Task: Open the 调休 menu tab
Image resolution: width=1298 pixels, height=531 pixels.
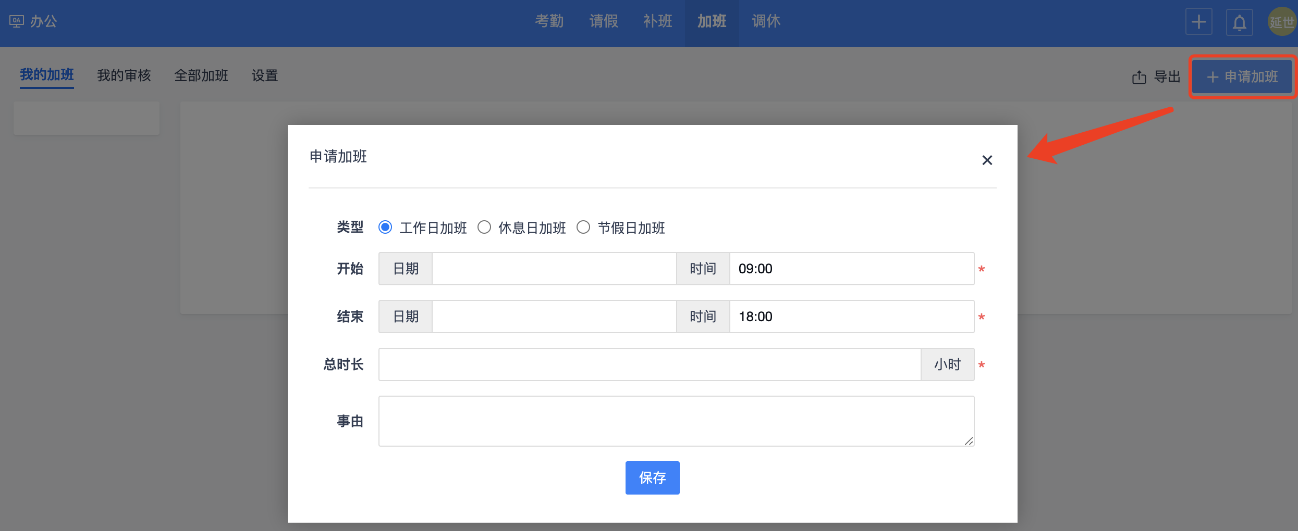Action: tap(766, 21)
